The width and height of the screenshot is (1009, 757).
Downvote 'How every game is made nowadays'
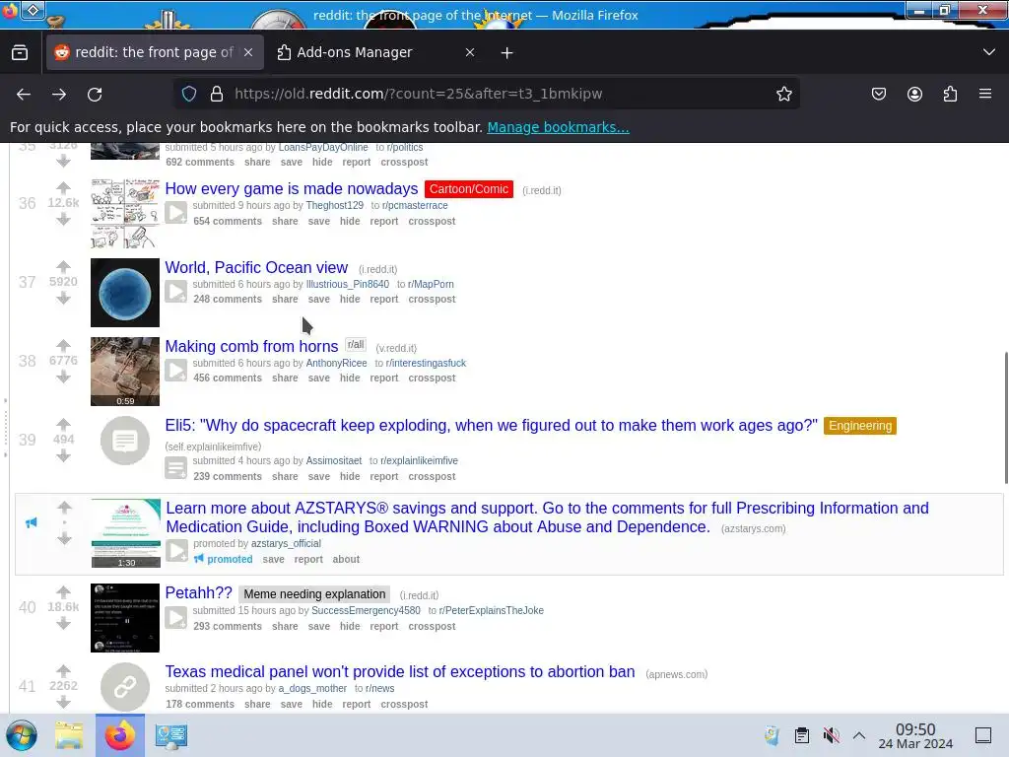[63, 220]
